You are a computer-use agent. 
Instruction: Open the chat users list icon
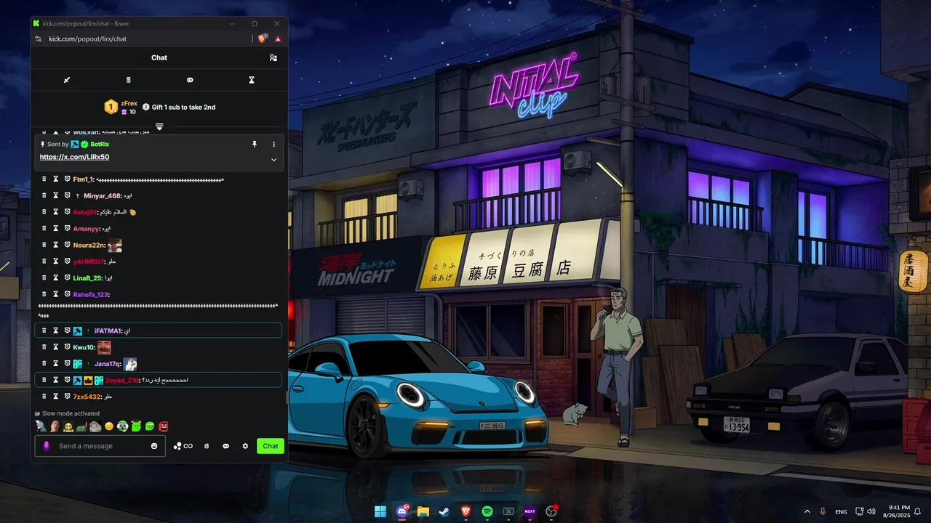coord(273,57)
